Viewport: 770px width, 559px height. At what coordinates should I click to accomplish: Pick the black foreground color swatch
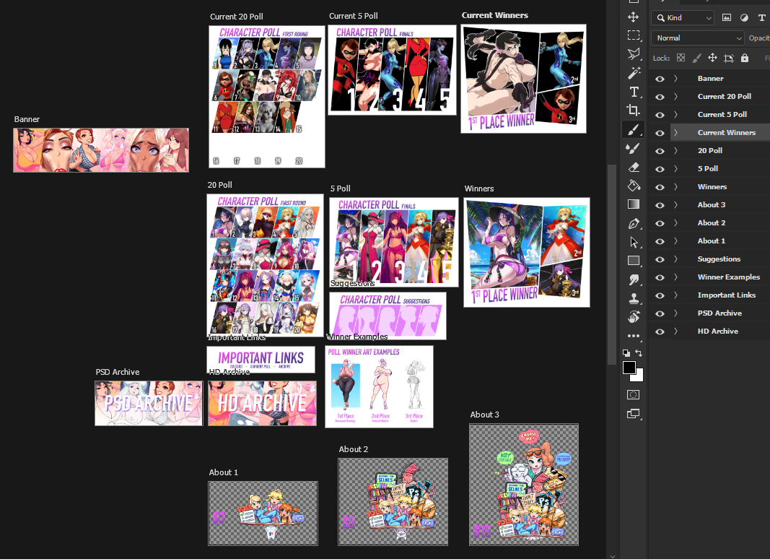629,368
